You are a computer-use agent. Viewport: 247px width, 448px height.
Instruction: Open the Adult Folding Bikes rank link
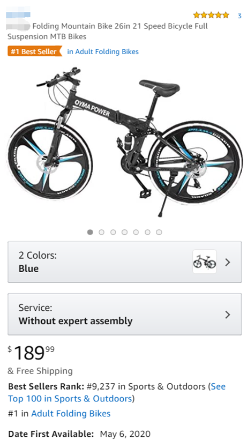point(71,413)
